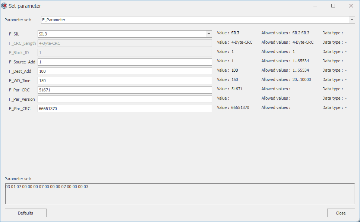Click the F_Dest_Add input field
Image resolution: width=360 pixels, height=222 pixels.
coord(125,71)
